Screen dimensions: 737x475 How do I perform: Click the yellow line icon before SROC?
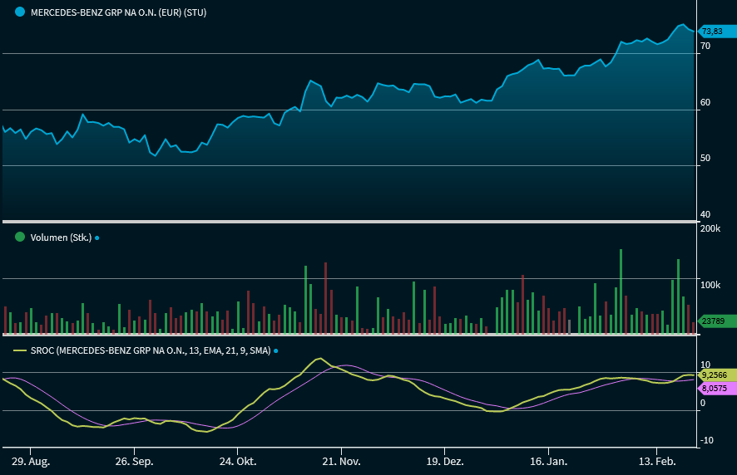(x=20, y=351)
